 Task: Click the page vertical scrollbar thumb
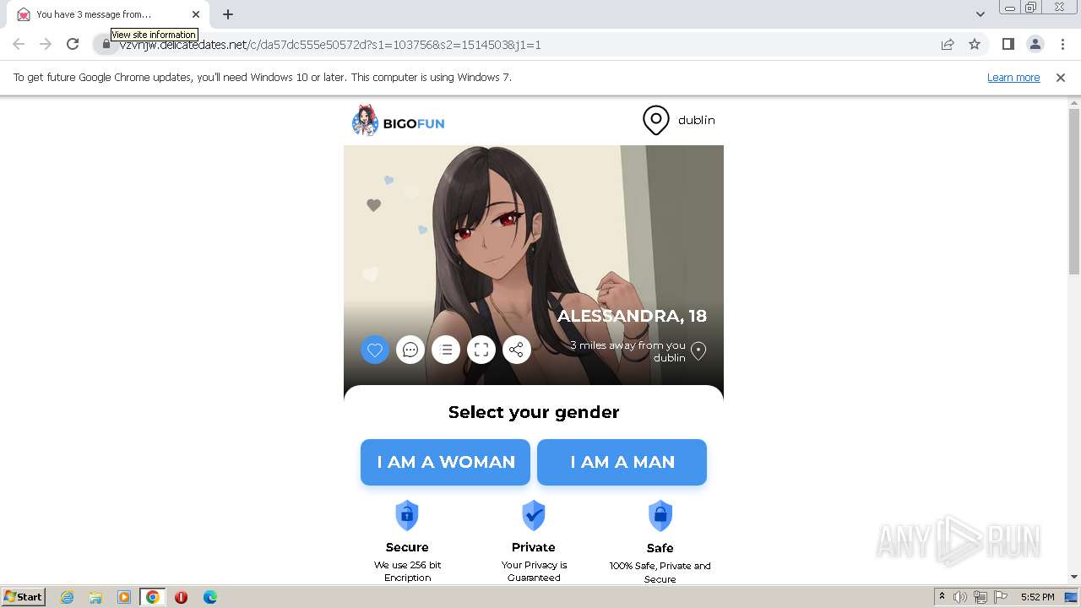pos(1074,191)
